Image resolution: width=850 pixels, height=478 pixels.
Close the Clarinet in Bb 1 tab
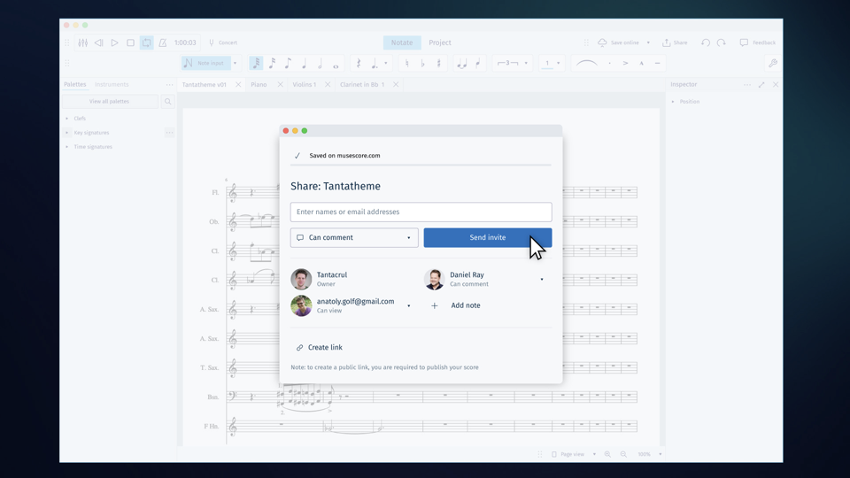pos(396,85)
